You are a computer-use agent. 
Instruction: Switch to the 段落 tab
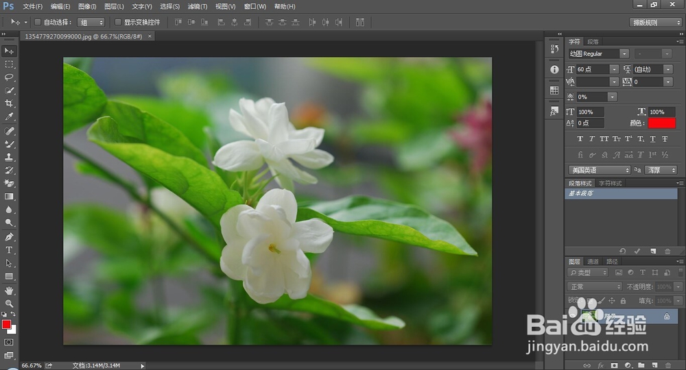pyautogui.click(x=593, y=42)
